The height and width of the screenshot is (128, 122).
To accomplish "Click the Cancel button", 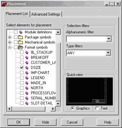I will click(x=72, y=122).
